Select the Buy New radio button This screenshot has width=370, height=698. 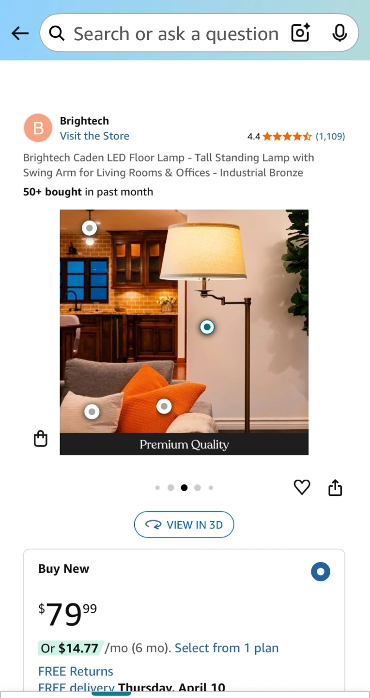point(321,571)
